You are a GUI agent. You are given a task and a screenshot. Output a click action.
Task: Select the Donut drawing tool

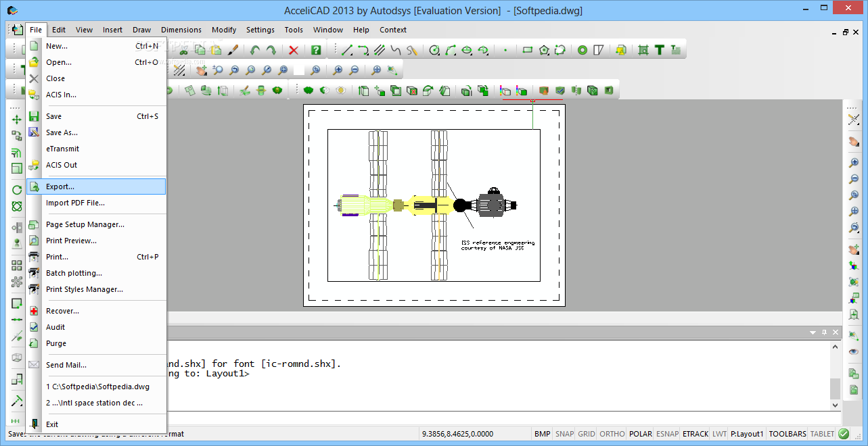point(583,50)
